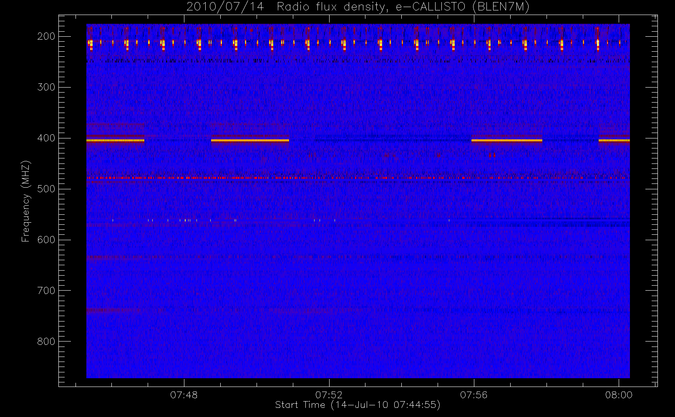Click the plot title 'Radio flux density, e-CALLISTO (BLEN7M)'

click(403, 7)
